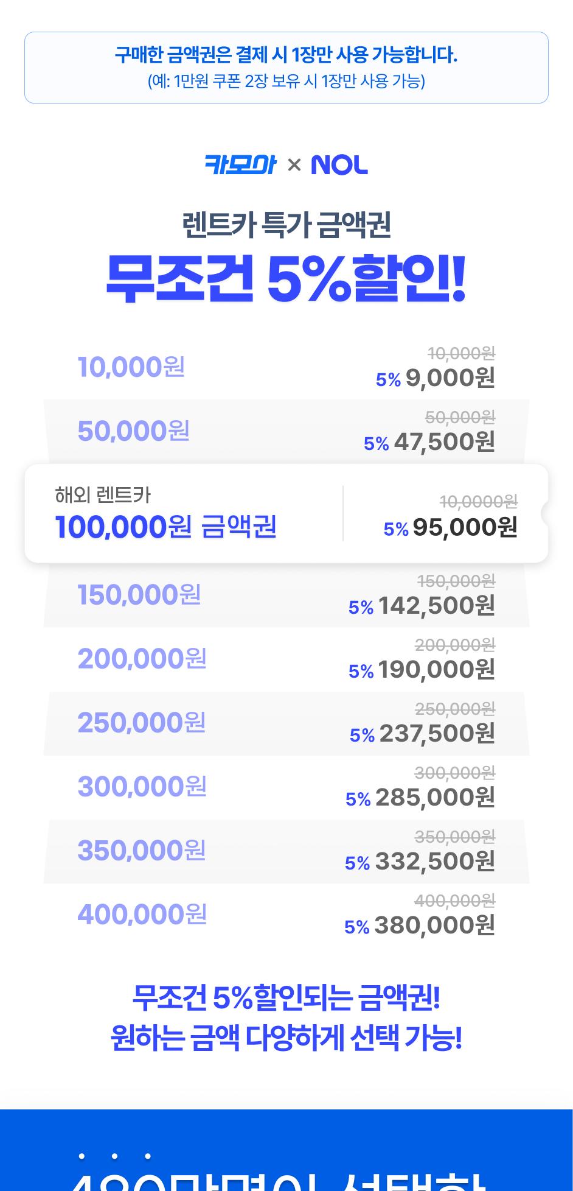The width and height of the screenshot is (573, 1191).
Task: Select the 350,000원 voucher amount
Action: click(x=142, y=851)
